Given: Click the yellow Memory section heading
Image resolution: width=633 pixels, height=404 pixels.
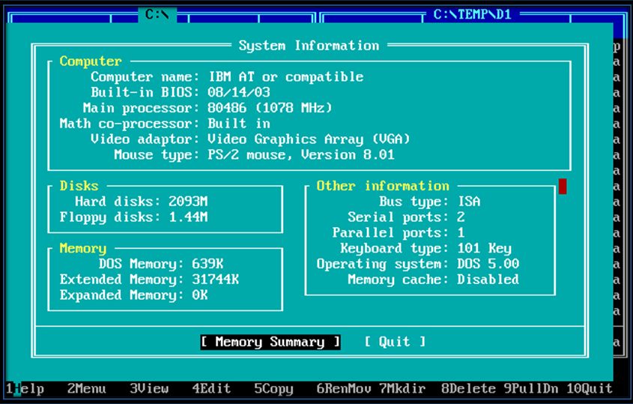Looking at the screenshot, I should click(x=82, y=248).
